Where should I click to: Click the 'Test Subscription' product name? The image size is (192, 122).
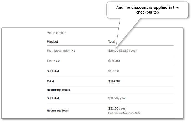pyautogui.click(x=59, y=51)
